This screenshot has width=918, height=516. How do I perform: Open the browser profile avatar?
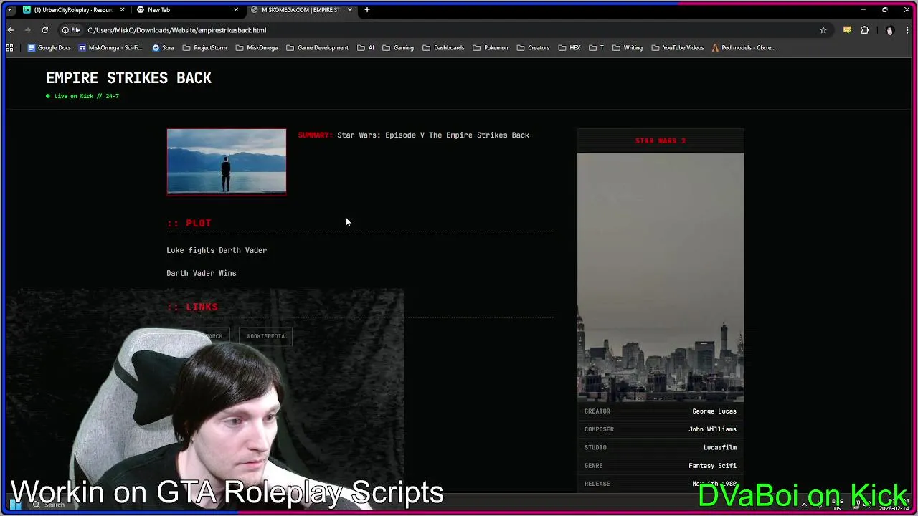click(x=889, y=30)
